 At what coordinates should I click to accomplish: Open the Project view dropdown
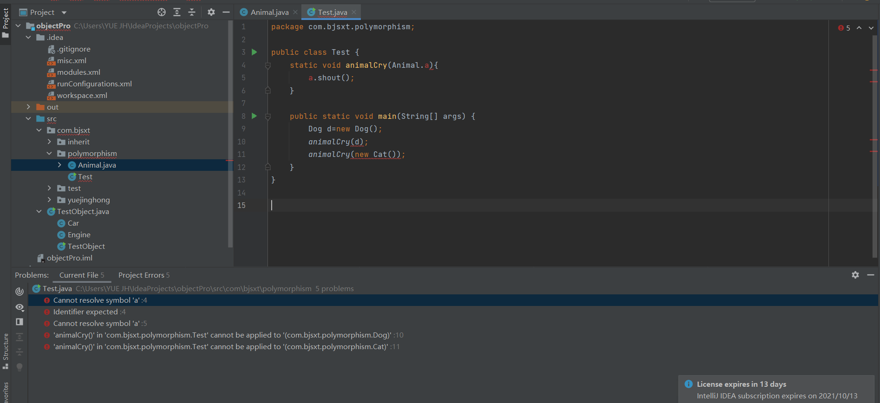coord(64,13)
